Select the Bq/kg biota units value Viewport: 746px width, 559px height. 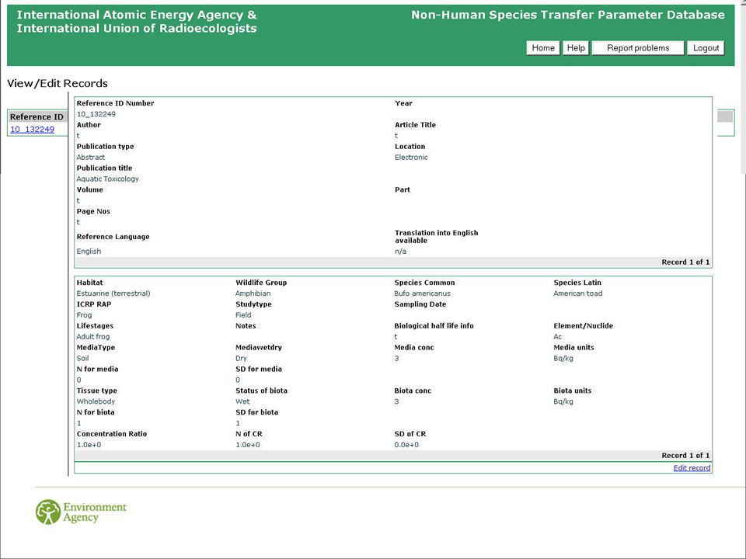563,401
